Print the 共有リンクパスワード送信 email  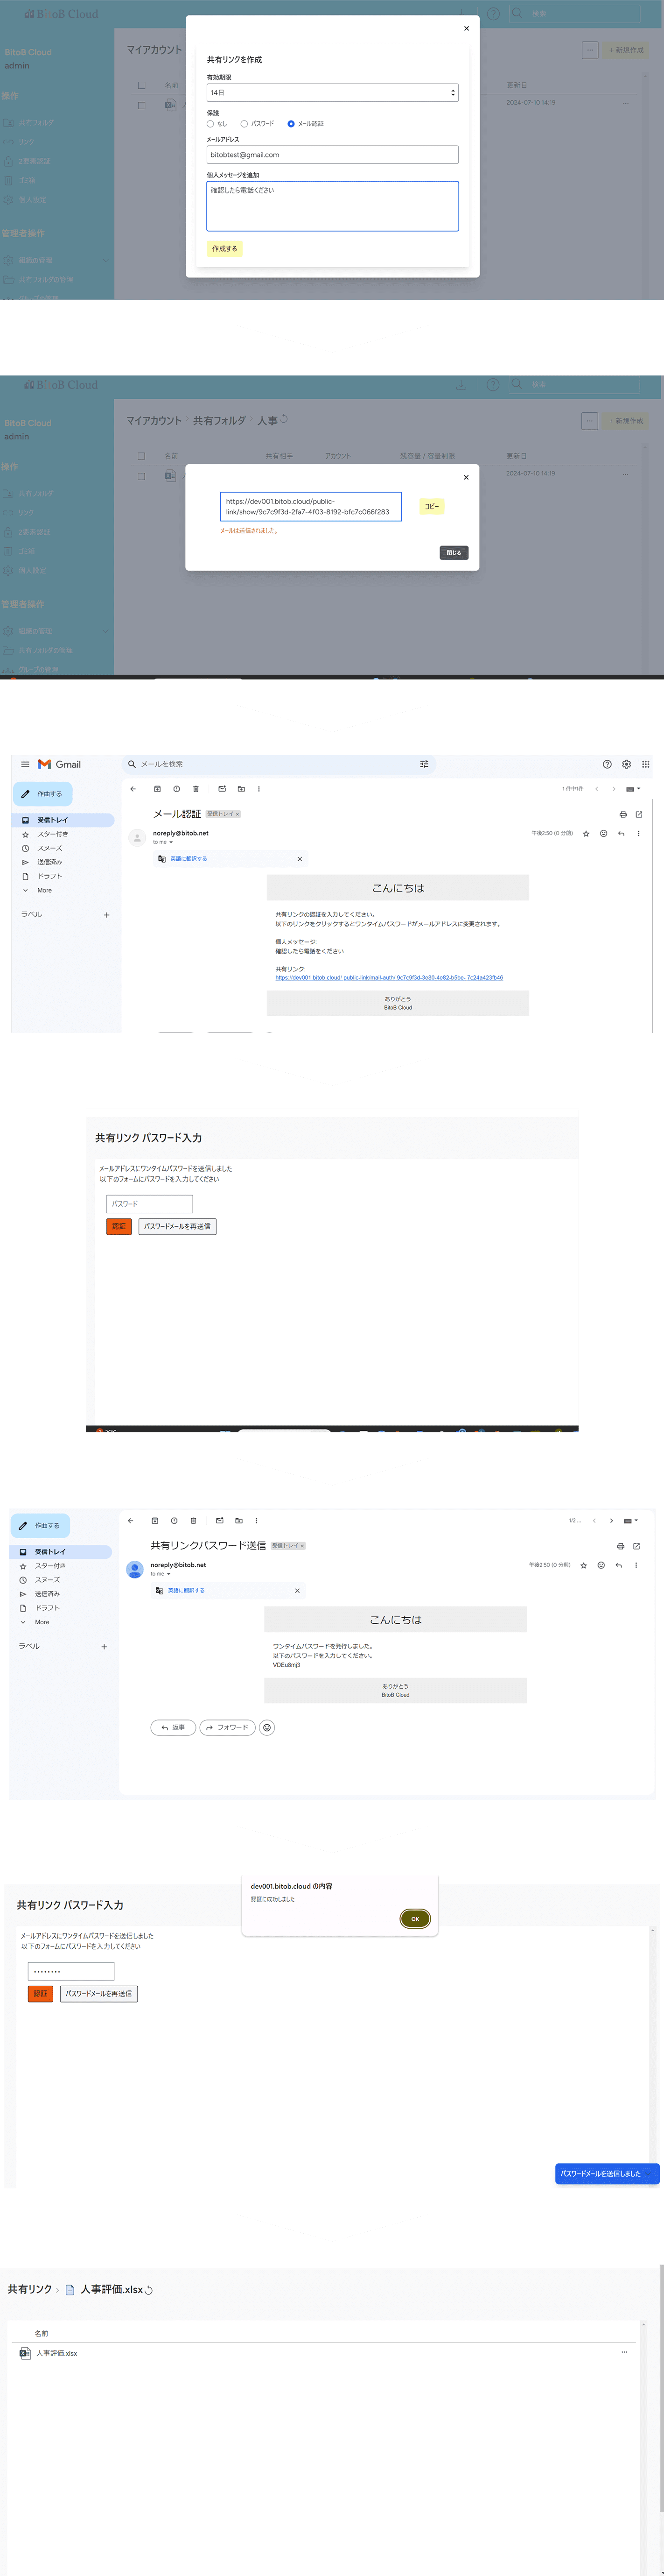tap(621, 1546)
